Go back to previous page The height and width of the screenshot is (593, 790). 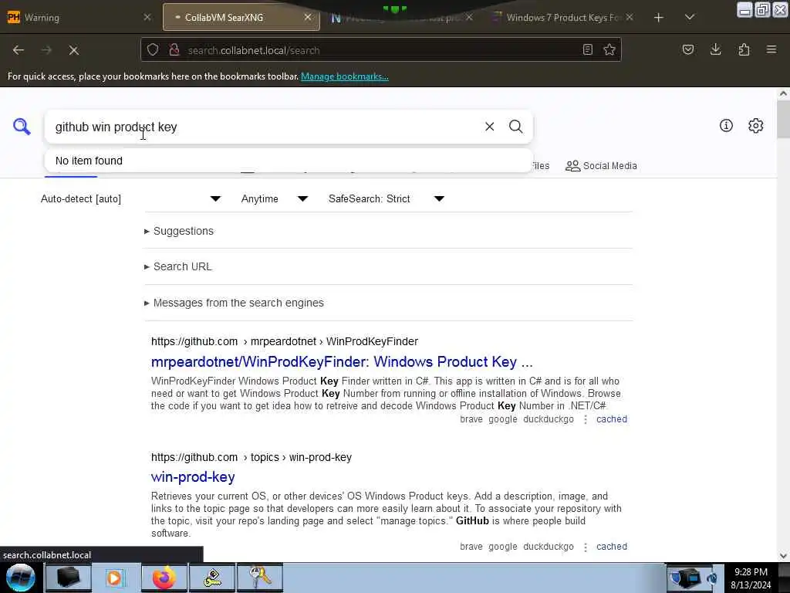click(x=19, y=50)
